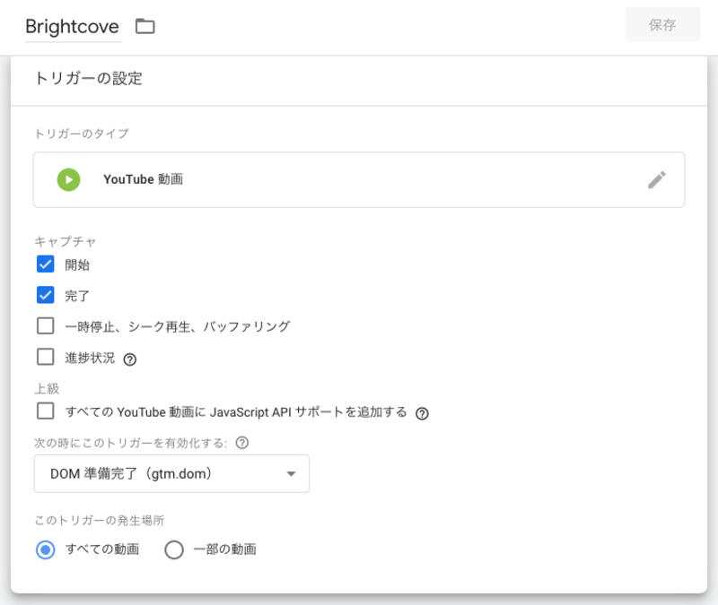
Task: Uncheck the 開始 checkbox
Action: [46, 264]
